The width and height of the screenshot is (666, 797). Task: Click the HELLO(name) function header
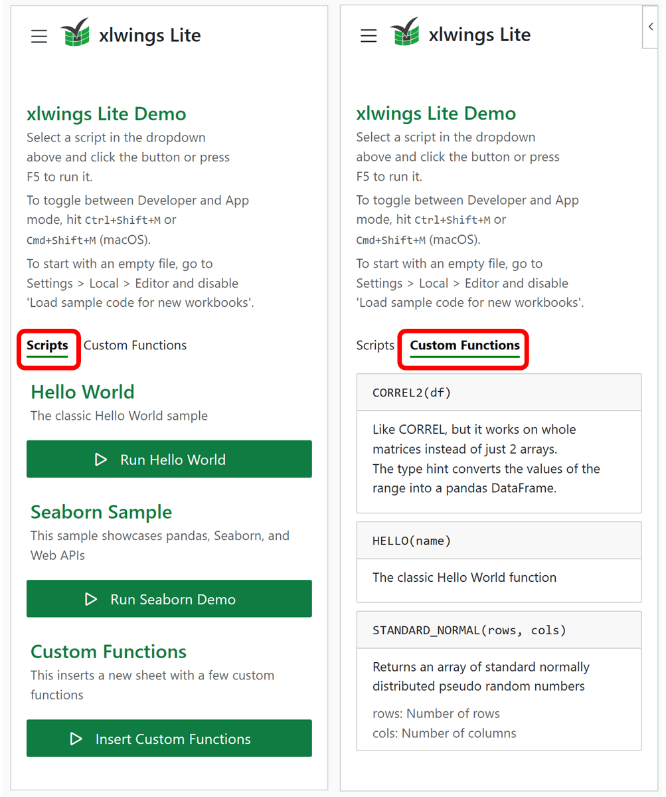click(x=499, y=541)
